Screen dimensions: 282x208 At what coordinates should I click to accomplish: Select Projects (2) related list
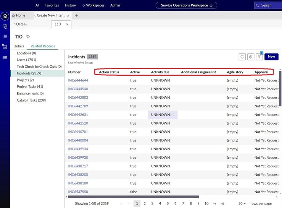[25, 80]
